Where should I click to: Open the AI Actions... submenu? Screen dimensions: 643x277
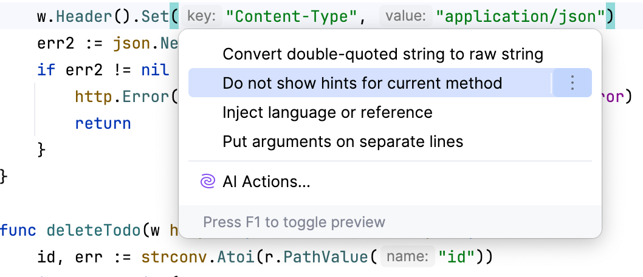(x=267, y=181)
